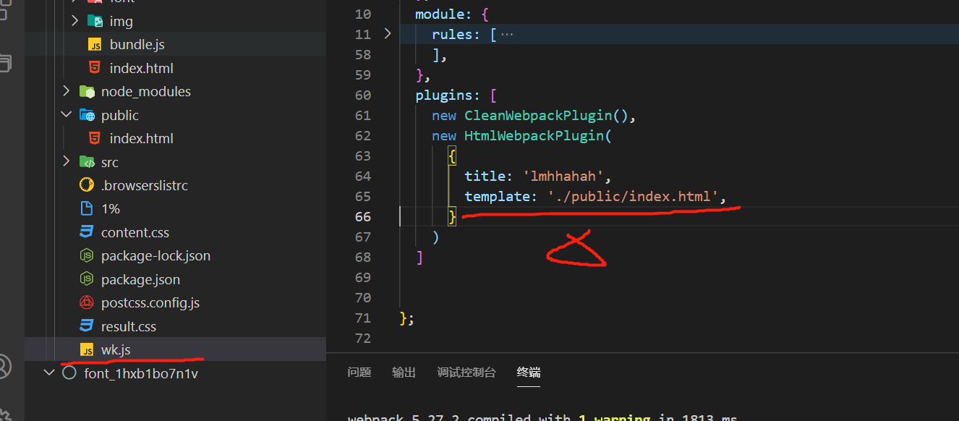Click the text CleanWebpackPlugin in editor
959x421 pixels.
point(539,115)
